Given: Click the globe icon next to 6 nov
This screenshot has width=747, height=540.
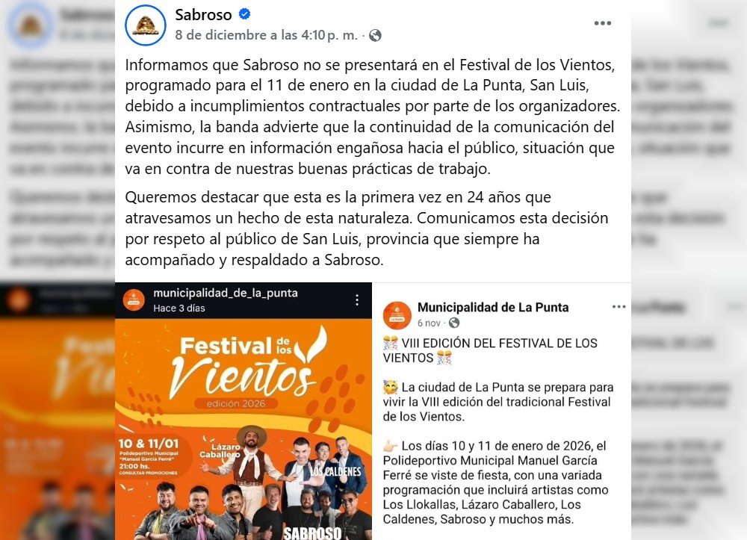Looking at the screenshot, I should pyautogui.click(x=454, y=323).
